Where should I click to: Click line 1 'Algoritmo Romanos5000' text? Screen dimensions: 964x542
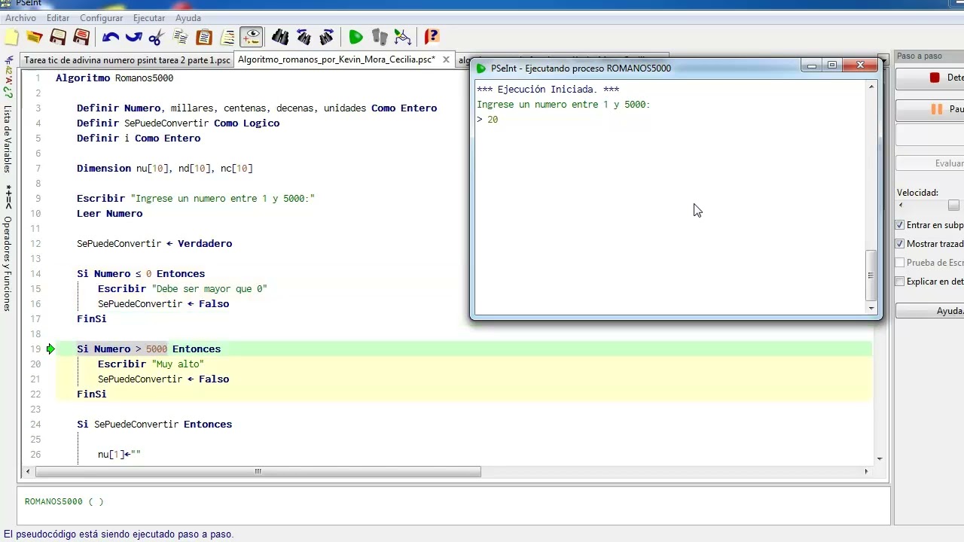click(x=114, y=78)
